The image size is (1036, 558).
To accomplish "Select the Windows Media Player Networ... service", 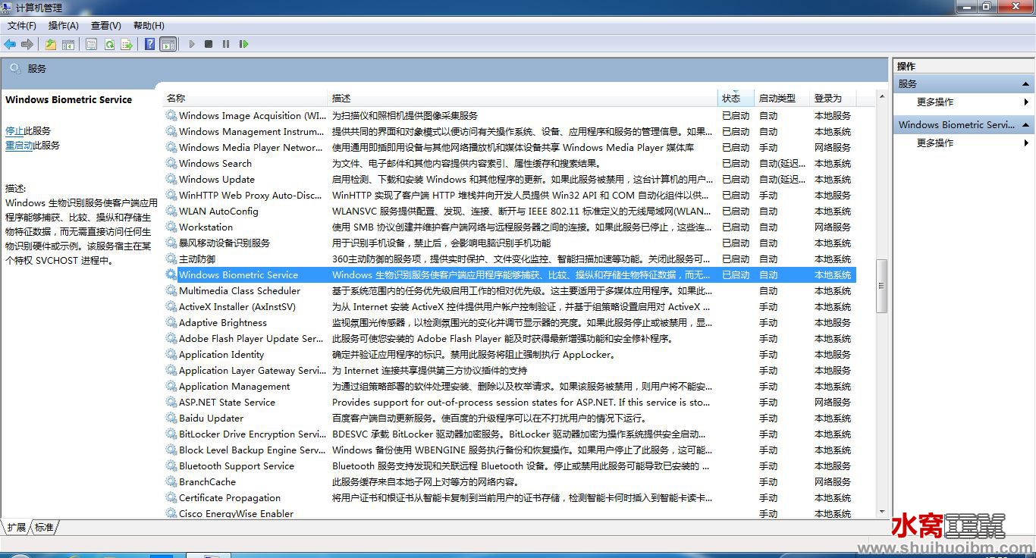I will [x=510, y=148].
